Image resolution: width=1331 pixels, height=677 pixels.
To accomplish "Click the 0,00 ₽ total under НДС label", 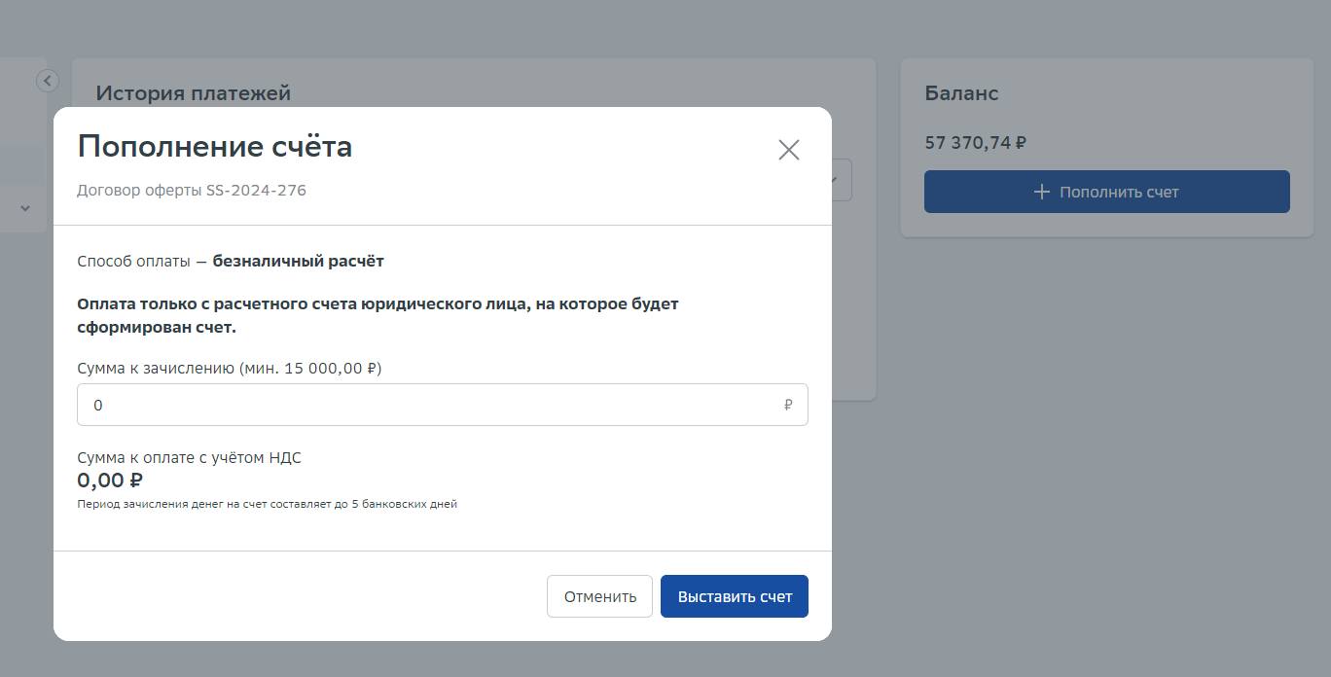I will [x=110, y=481].
